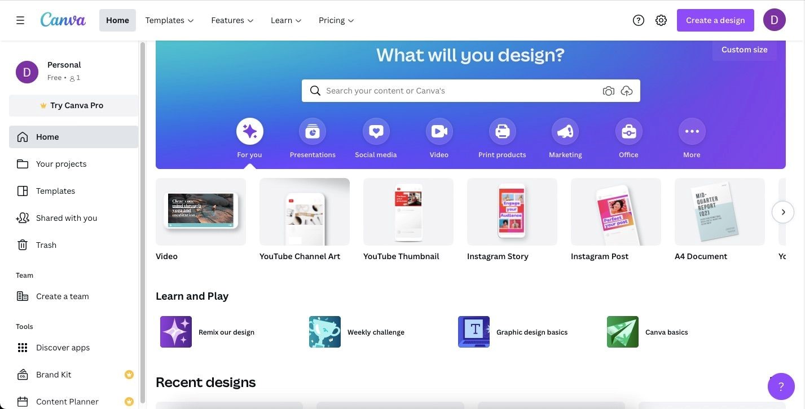Click the Recent designs heading
Screen dimensions: 805x409
205,382
